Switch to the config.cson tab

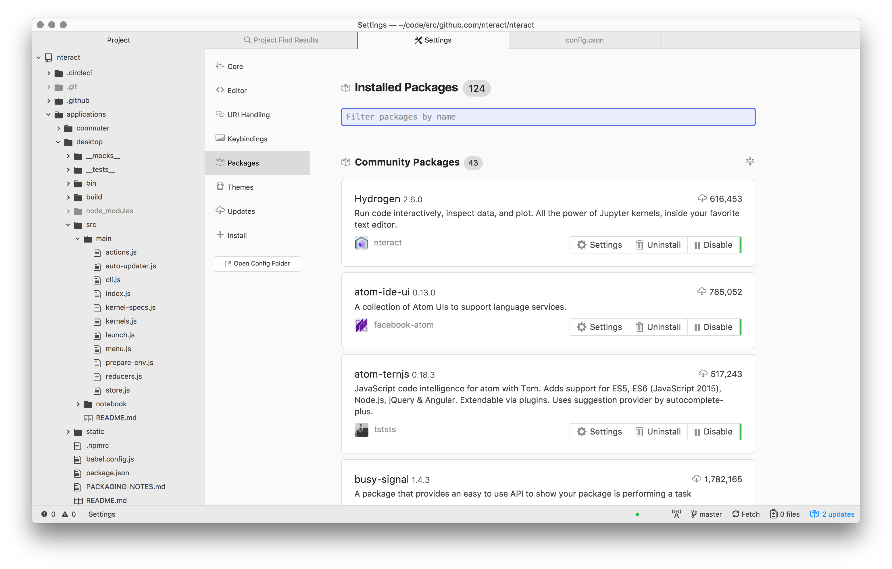tap(584, 40)
